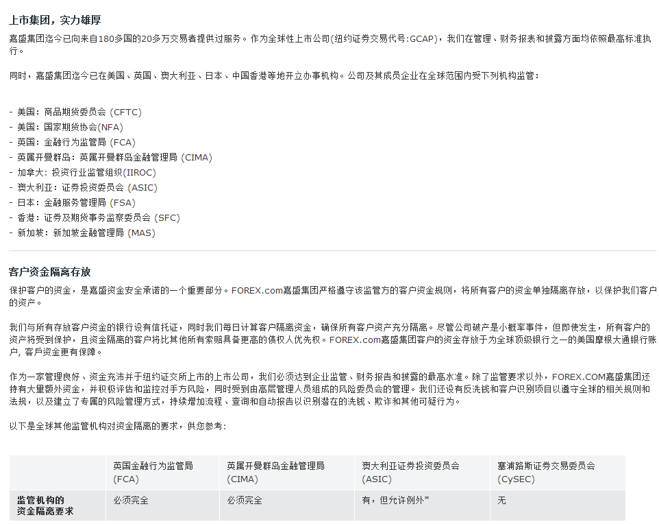Screen dimensions: 659x524
Task: Select heading 上市集团，实力雄厚
Action: click(x=55, y=20)
